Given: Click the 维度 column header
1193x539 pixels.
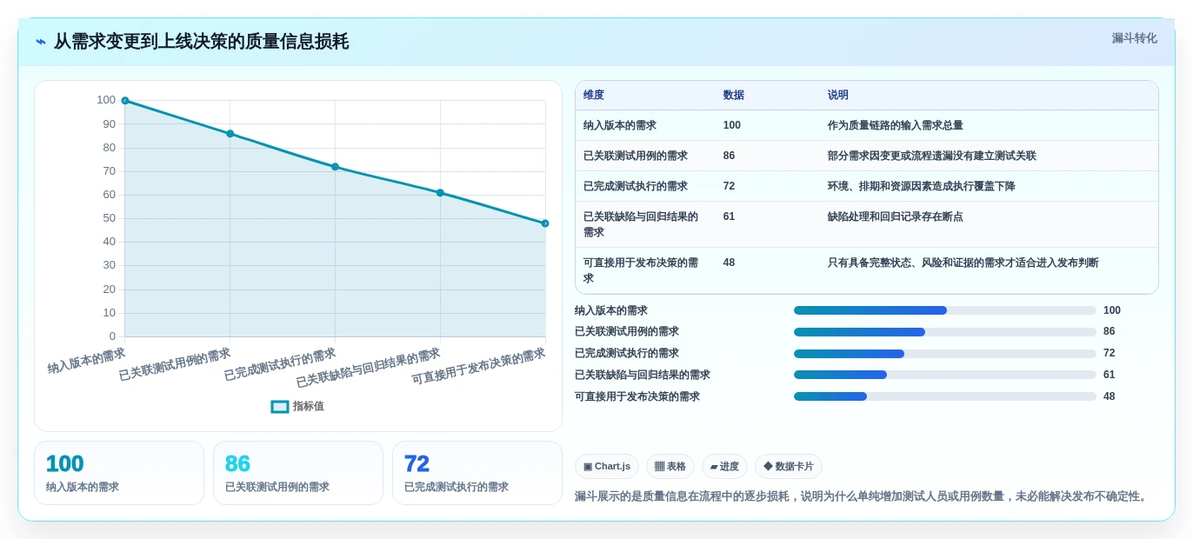Looking at the screenshot, I should 594,96.
